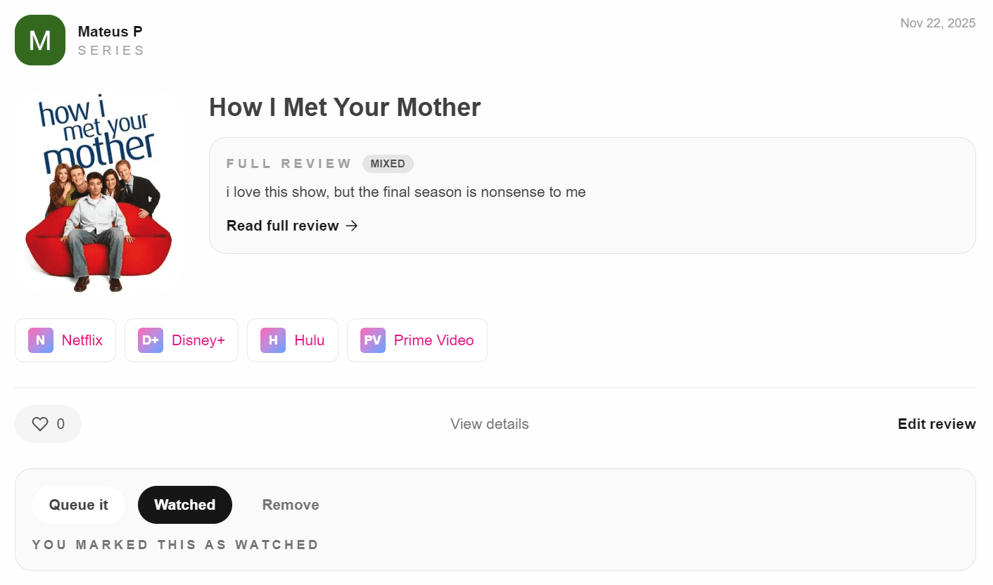The height and width of the screenshot is (585, 993).
Task: Click the green M user avatar
Action: pos(40,40)
